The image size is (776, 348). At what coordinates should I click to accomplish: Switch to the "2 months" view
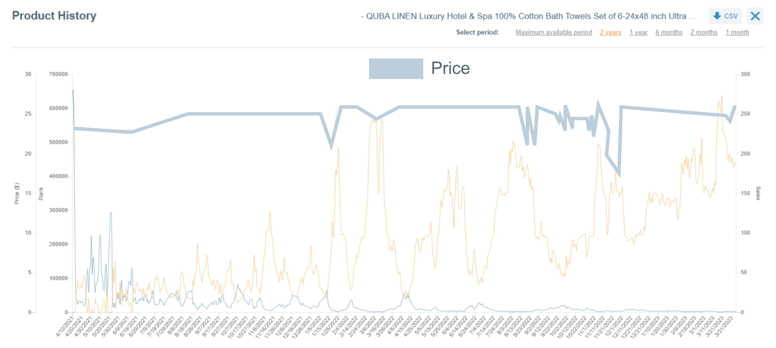[x=704, y=32]
